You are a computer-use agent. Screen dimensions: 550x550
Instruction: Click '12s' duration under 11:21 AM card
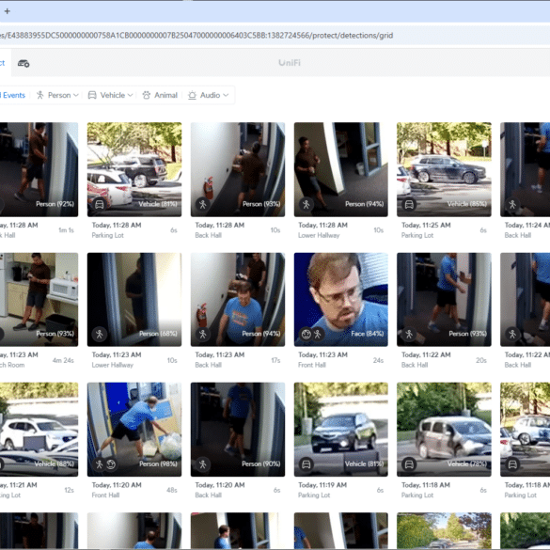pyautogui.click(x=69, y=490)
